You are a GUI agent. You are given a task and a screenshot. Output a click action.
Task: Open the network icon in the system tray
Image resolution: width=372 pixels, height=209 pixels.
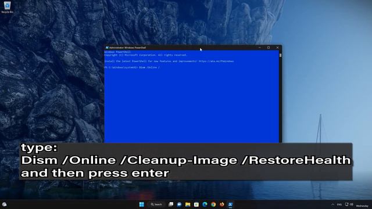346,204
